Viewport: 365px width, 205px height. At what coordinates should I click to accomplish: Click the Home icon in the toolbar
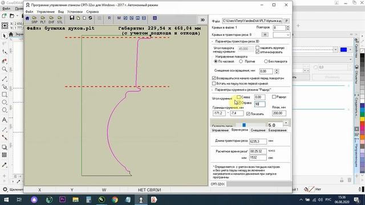[27, 18]
